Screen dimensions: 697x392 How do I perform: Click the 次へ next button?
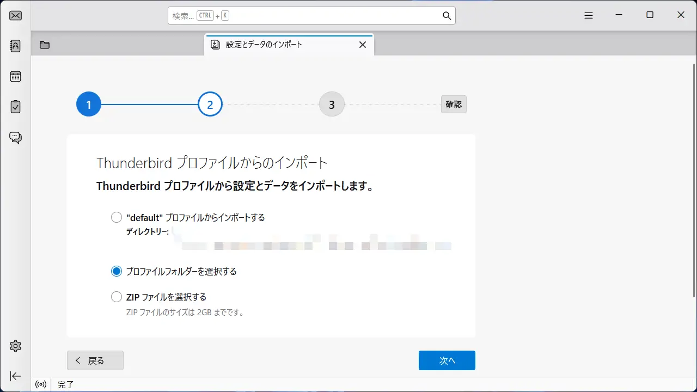tap(447, 360)
